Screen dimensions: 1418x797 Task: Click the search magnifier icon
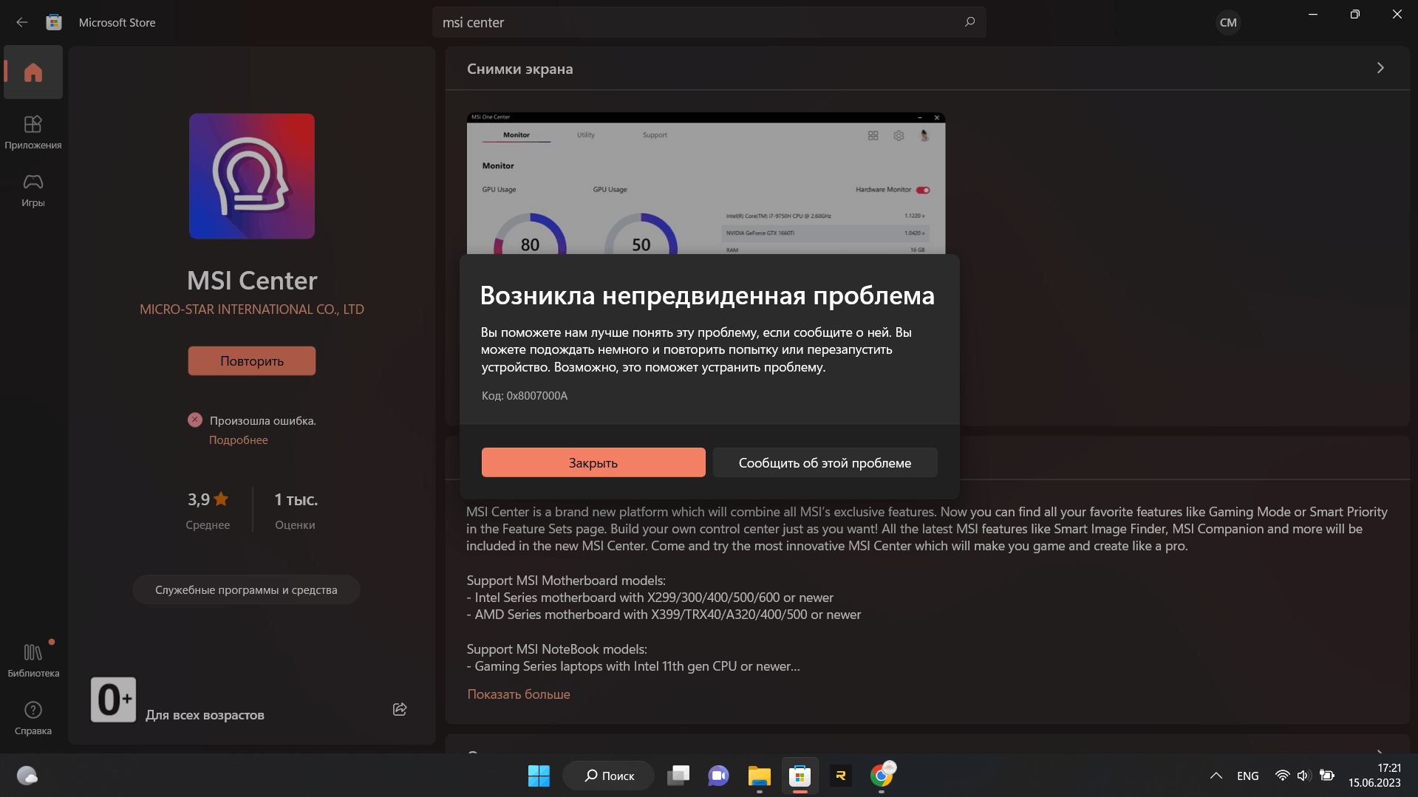point(969,22)
